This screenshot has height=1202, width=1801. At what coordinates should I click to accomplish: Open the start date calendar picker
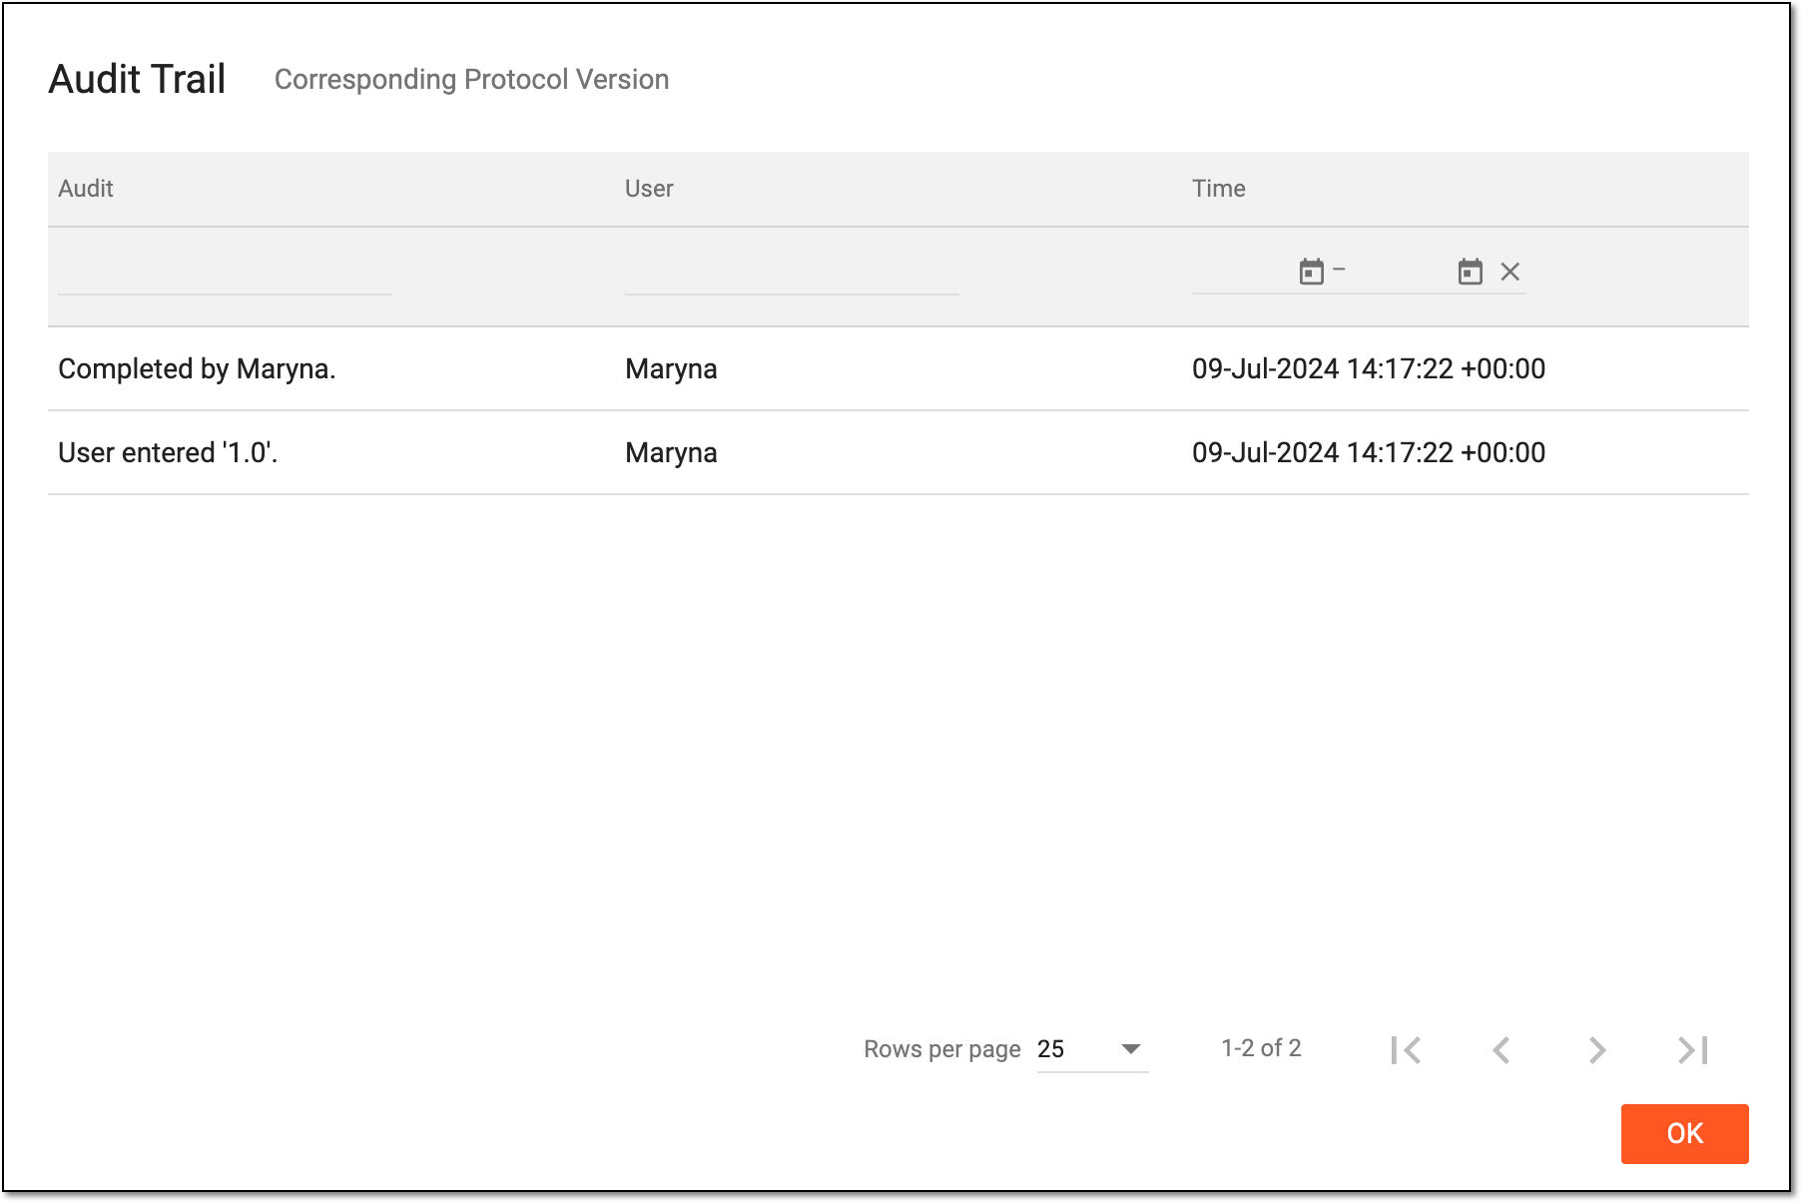(1311, 272)
